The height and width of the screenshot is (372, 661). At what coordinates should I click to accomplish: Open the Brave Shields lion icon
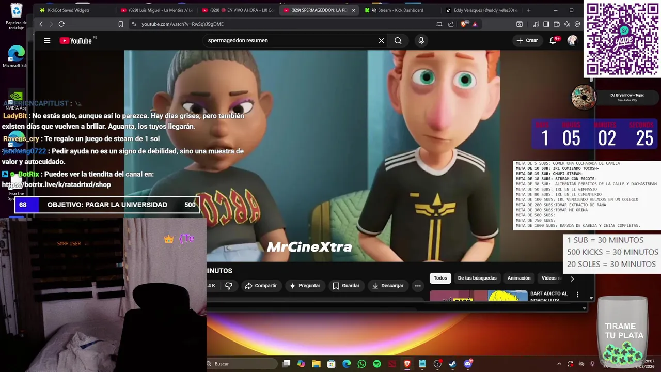464,24
